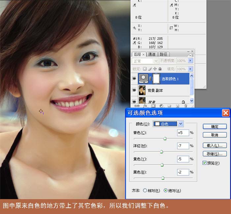Click the add layer mask icon
This screenshot has height=214, width=231.
pyautogui.click(x=153, y=106)
